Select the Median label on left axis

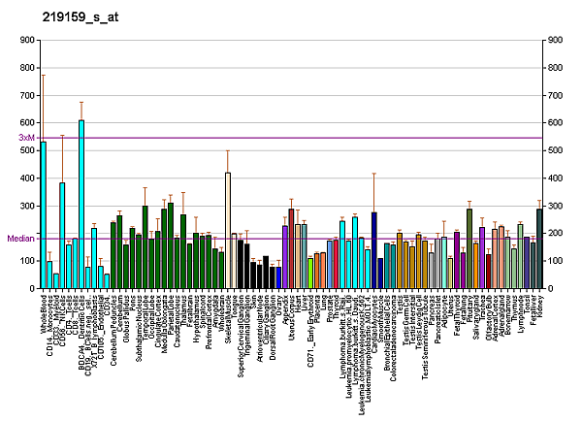tap(19, 238)
